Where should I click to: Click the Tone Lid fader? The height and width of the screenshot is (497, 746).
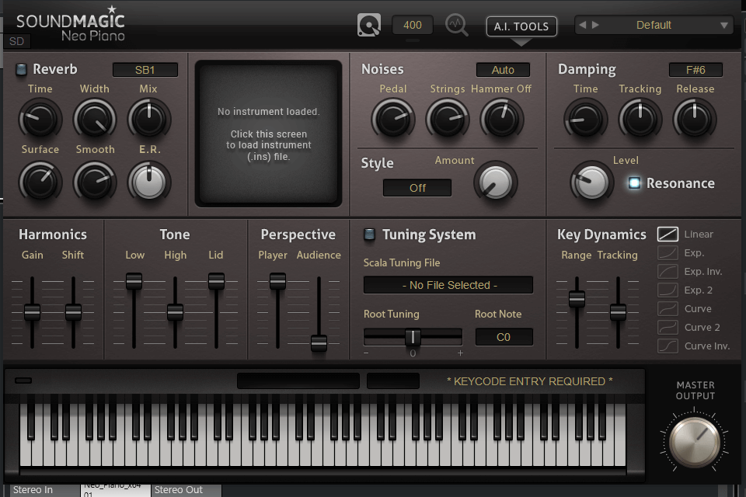216,281
